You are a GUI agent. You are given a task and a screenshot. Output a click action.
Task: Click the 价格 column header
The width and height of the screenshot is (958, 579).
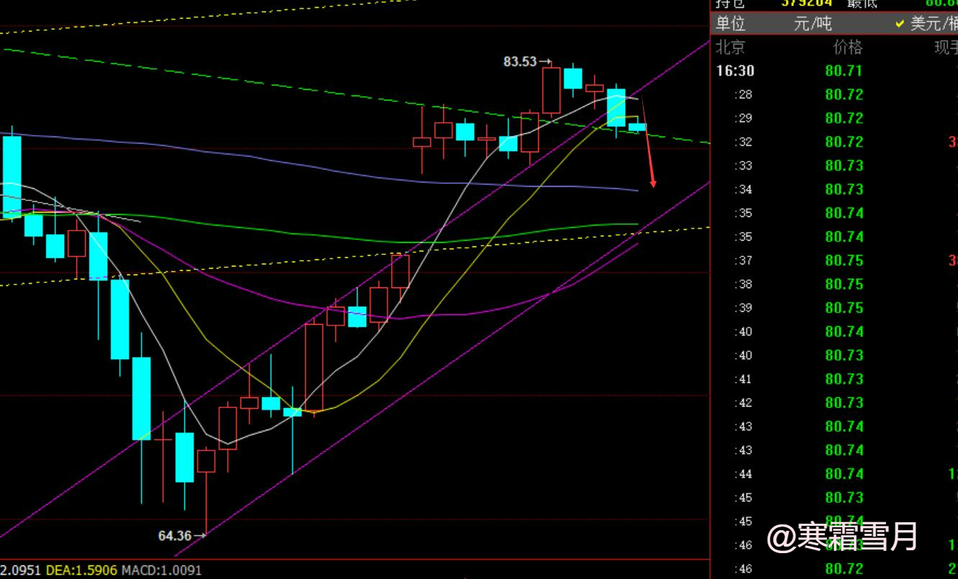(x=847, y=47)
